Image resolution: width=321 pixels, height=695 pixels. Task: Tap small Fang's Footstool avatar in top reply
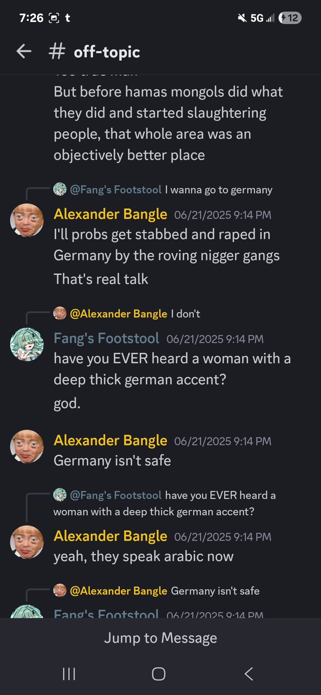[60, 189]
